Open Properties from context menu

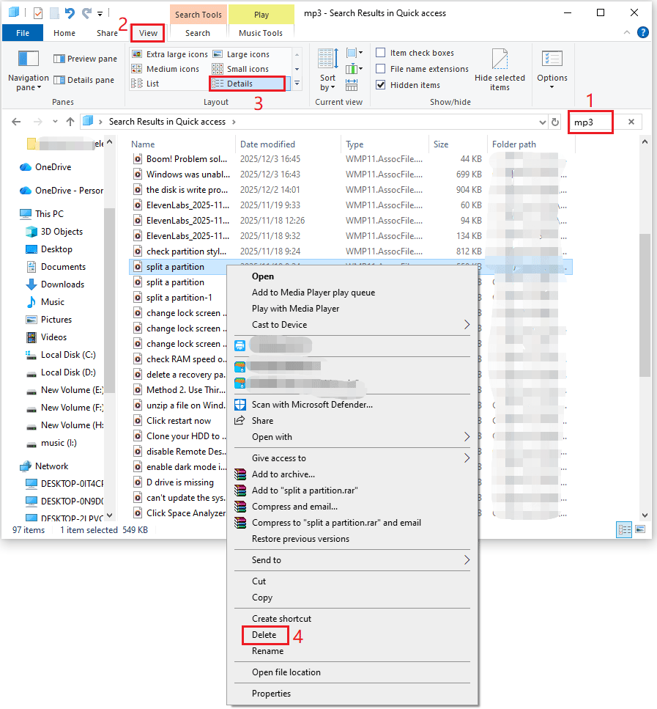click(271, 694)
